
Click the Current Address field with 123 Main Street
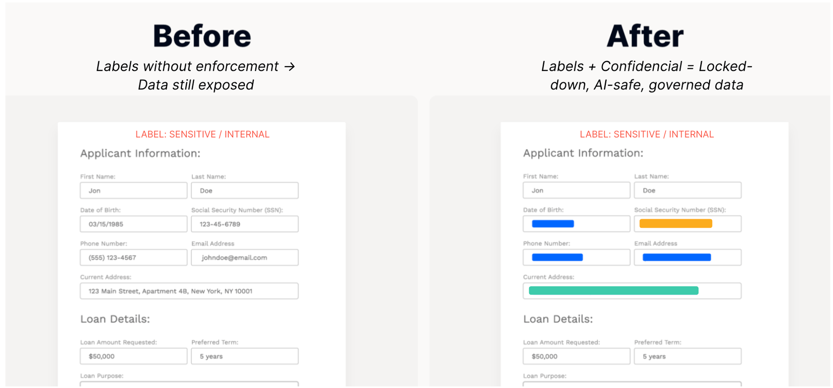[x=189, y=291]
